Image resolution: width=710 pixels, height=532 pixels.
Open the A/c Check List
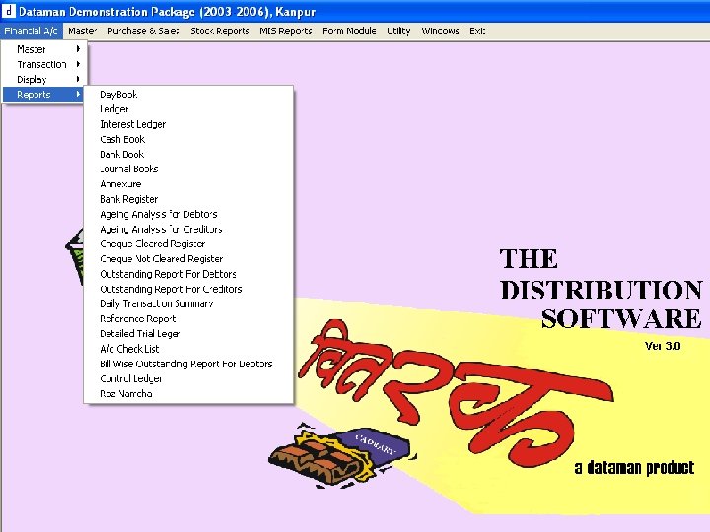tap(188, 349)
